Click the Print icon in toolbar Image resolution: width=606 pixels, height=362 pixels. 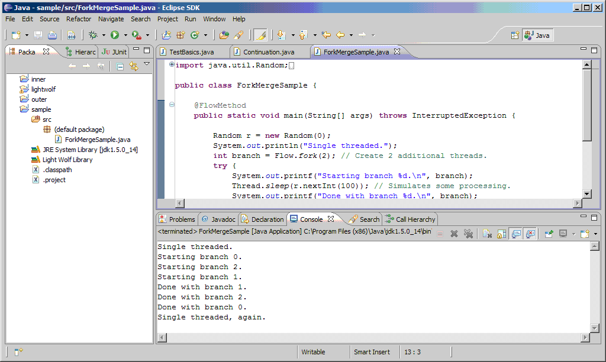point(52,35)
